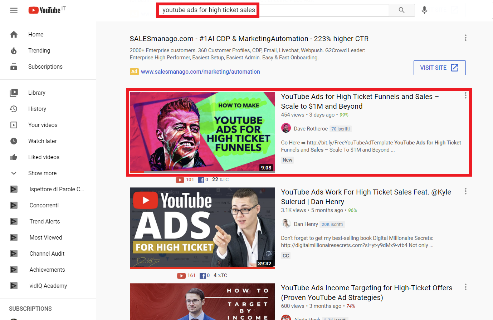The width and height of the screenshot is (493, 320).
Task: Click icon beside Most Viewed
Action: [14, 237]
